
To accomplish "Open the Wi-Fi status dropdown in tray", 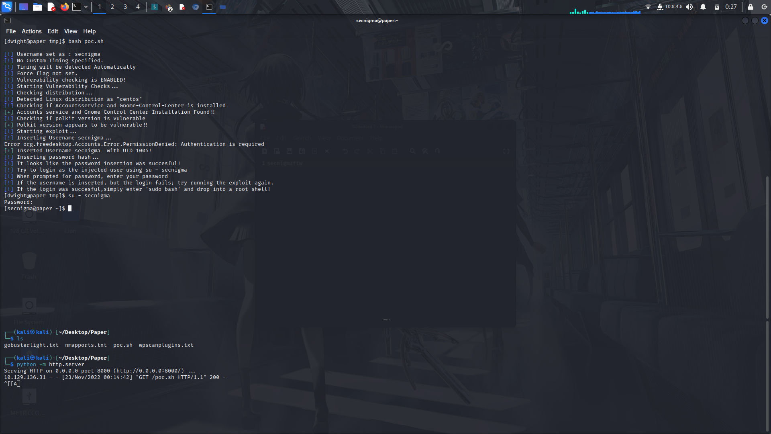I will point(648,7).
